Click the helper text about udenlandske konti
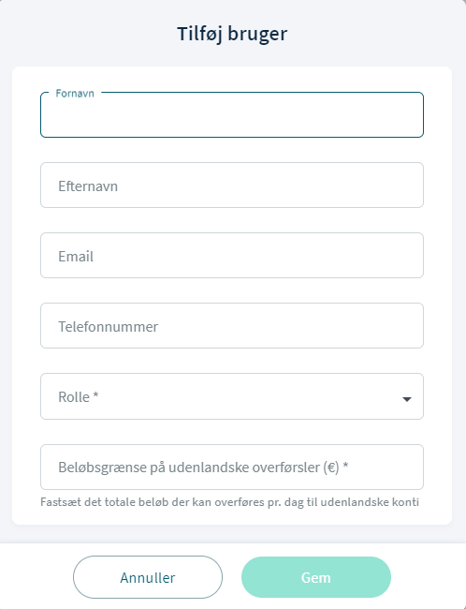The height and width of the screenshot is (609, 466). (x=229, y=502)
